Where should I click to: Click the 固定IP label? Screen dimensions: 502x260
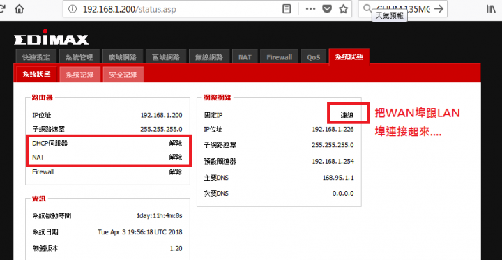point(213,115)
